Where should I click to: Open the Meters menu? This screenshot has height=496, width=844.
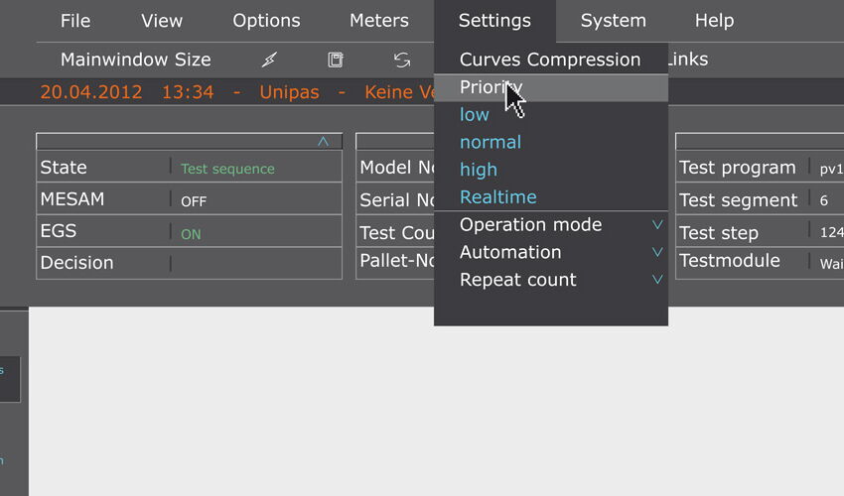(379, 21)
